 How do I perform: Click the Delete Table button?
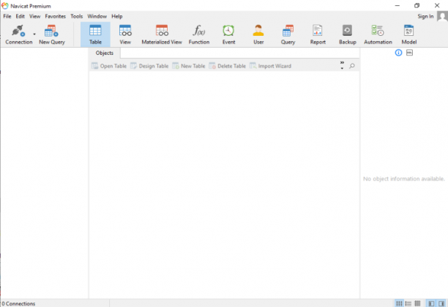(227, 66)
